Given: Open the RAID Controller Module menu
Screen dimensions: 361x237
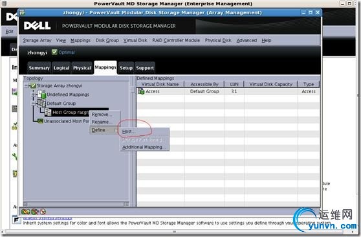Looking at the screenshot, I should (x=176, y=40).
